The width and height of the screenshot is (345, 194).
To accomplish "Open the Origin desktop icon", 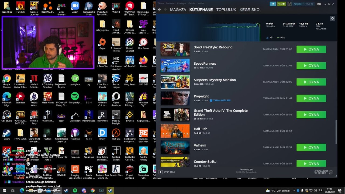I will [102, 44].
